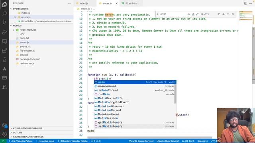Click Azurite Blob Service status item
The height and width of the screenshot is (143, 255).
[x=168, y=141]
